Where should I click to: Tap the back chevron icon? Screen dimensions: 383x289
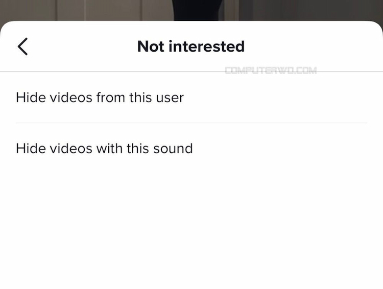(22, 46)
